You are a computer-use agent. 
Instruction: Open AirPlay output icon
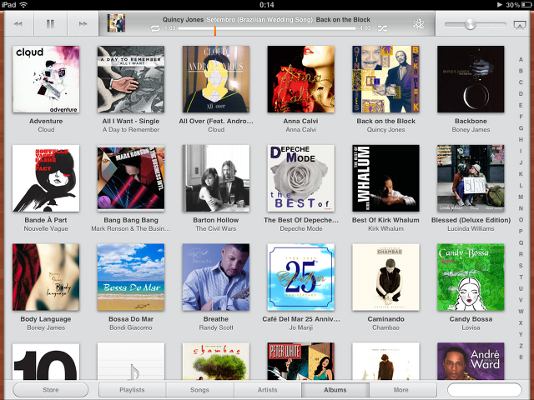tap(520, 25)
